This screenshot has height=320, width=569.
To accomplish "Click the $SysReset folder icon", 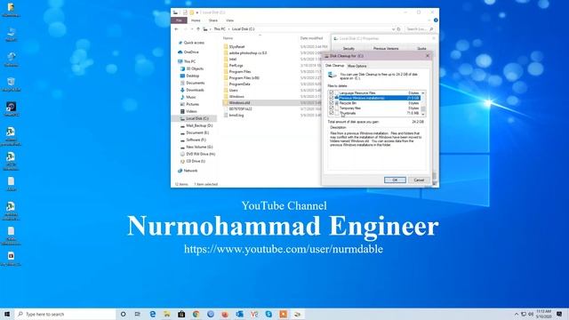I will point(226,47).
